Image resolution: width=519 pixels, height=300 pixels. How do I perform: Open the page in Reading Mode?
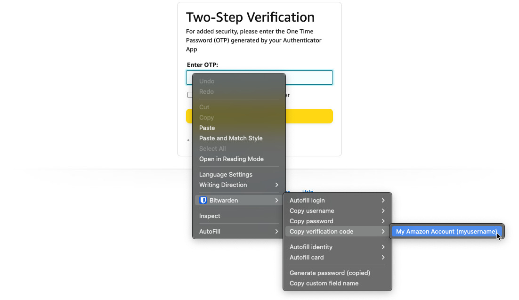(231, 159)
